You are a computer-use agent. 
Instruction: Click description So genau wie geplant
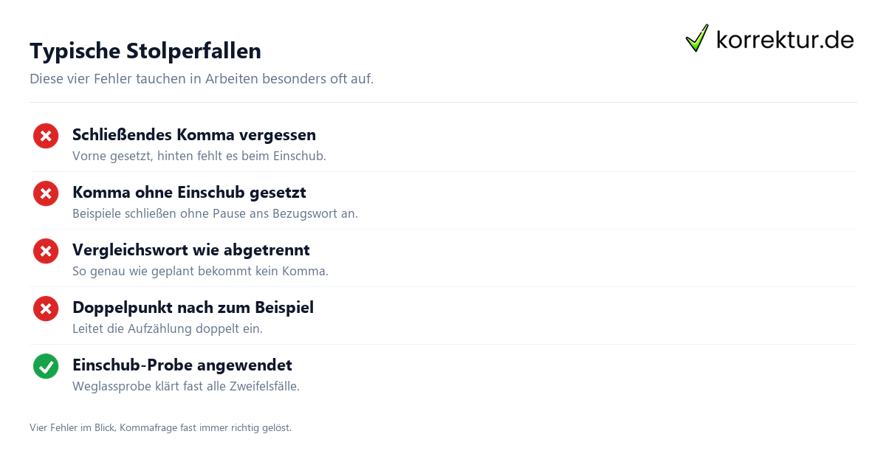[200, 272]
